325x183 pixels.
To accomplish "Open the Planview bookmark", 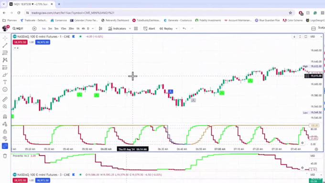I will click(x=10, y=21).
